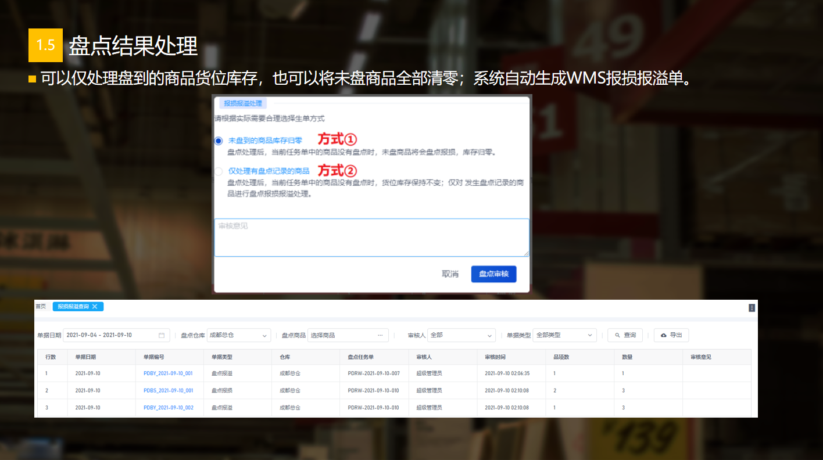Select the 报损报溢查询 tab
823x460 pixels.
pyautogui.click(x=73, y=307)
